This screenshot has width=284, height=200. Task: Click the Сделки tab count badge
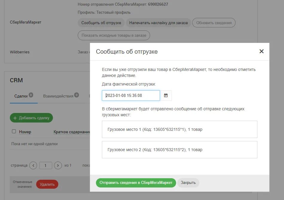[31, 95]
